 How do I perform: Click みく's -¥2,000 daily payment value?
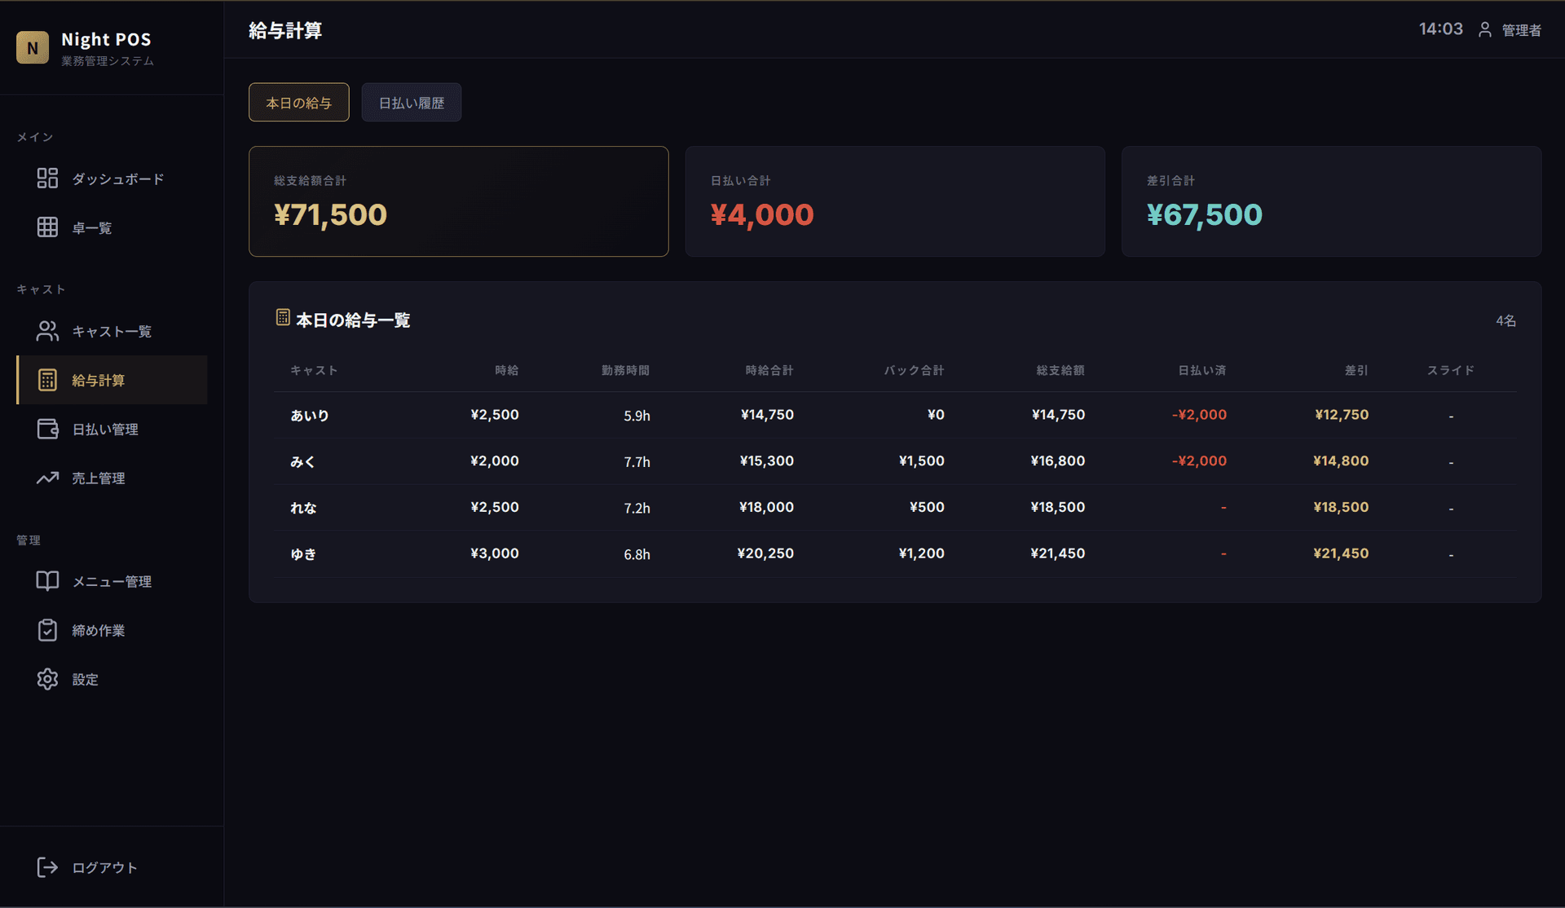pos(1199,461)
